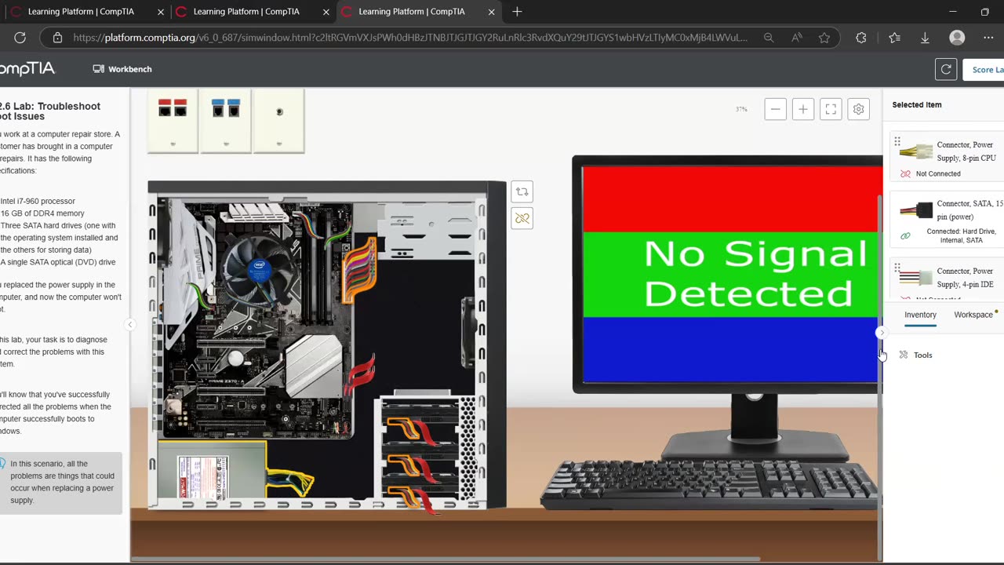
Task: Switch to the first Learning Platform browser tab
Action: (x=81, y=12)
